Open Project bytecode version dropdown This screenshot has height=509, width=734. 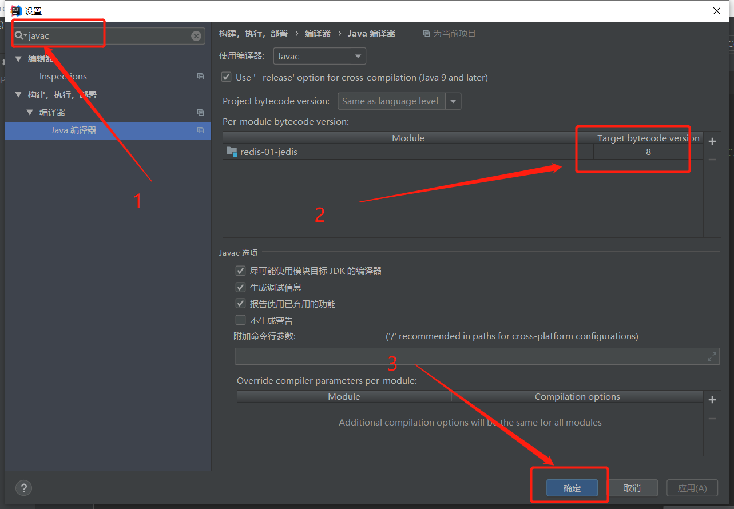point(399,101)
